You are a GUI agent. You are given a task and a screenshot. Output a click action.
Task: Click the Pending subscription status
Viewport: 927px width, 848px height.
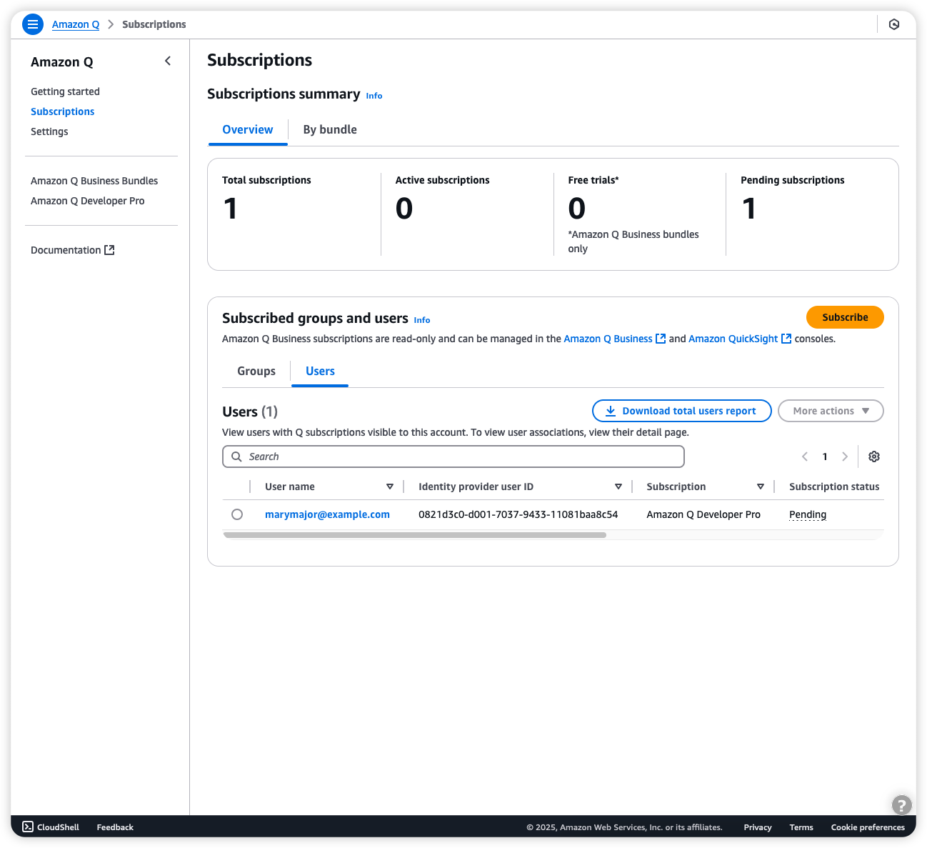[808, 514]
